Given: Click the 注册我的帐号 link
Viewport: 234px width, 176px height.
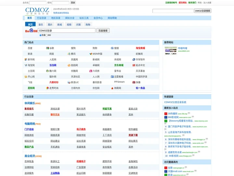Looking at the screenshot, I should pyautogui.click(x=171, y=3).
